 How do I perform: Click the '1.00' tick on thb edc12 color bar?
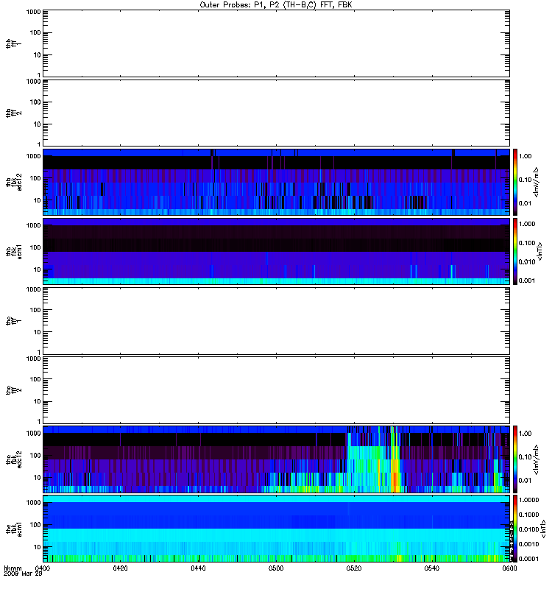pyautogui.click(x=526, y=156)
